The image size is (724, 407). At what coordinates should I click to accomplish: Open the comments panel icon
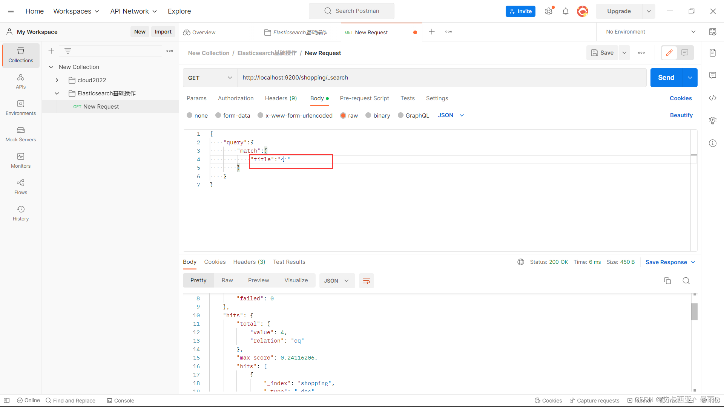[x=713, y=75]
